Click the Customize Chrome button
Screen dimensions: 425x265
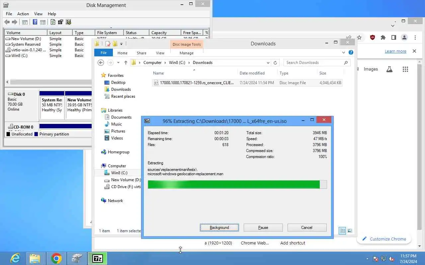coord(384,239)
